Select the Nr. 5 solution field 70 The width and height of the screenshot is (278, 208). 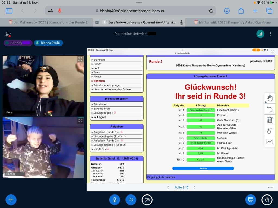tap(201, 133)
